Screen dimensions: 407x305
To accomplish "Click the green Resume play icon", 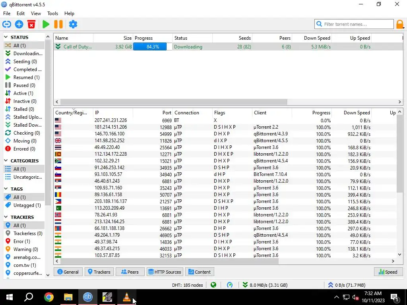I will (x=46, y=24).
